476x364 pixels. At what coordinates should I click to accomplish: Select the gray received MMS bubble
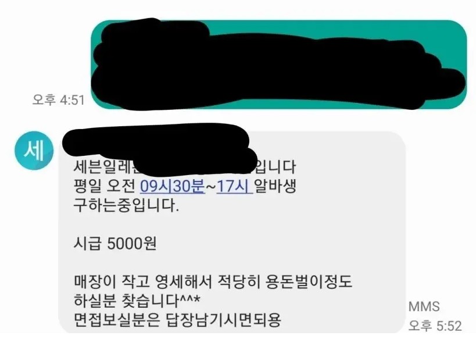point(232,233)
